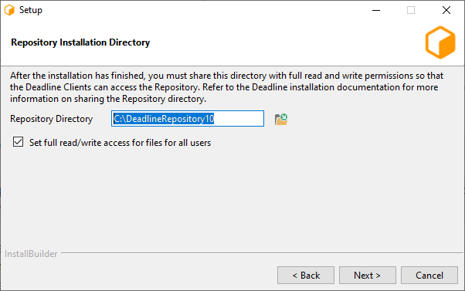The height and width of the screenshot is (291, 465).
Task: Go to the Next step
Action: 368,275
